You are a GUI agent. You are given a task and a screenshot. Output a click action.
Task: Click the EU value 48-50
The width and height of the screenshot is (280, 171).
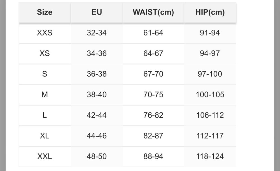(97, 156)
